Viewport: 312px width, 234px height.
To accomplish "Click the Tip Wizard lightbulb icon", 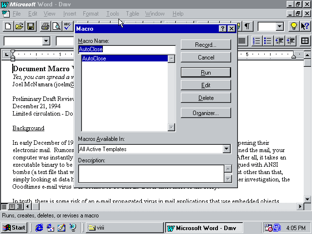I will 294,26.
